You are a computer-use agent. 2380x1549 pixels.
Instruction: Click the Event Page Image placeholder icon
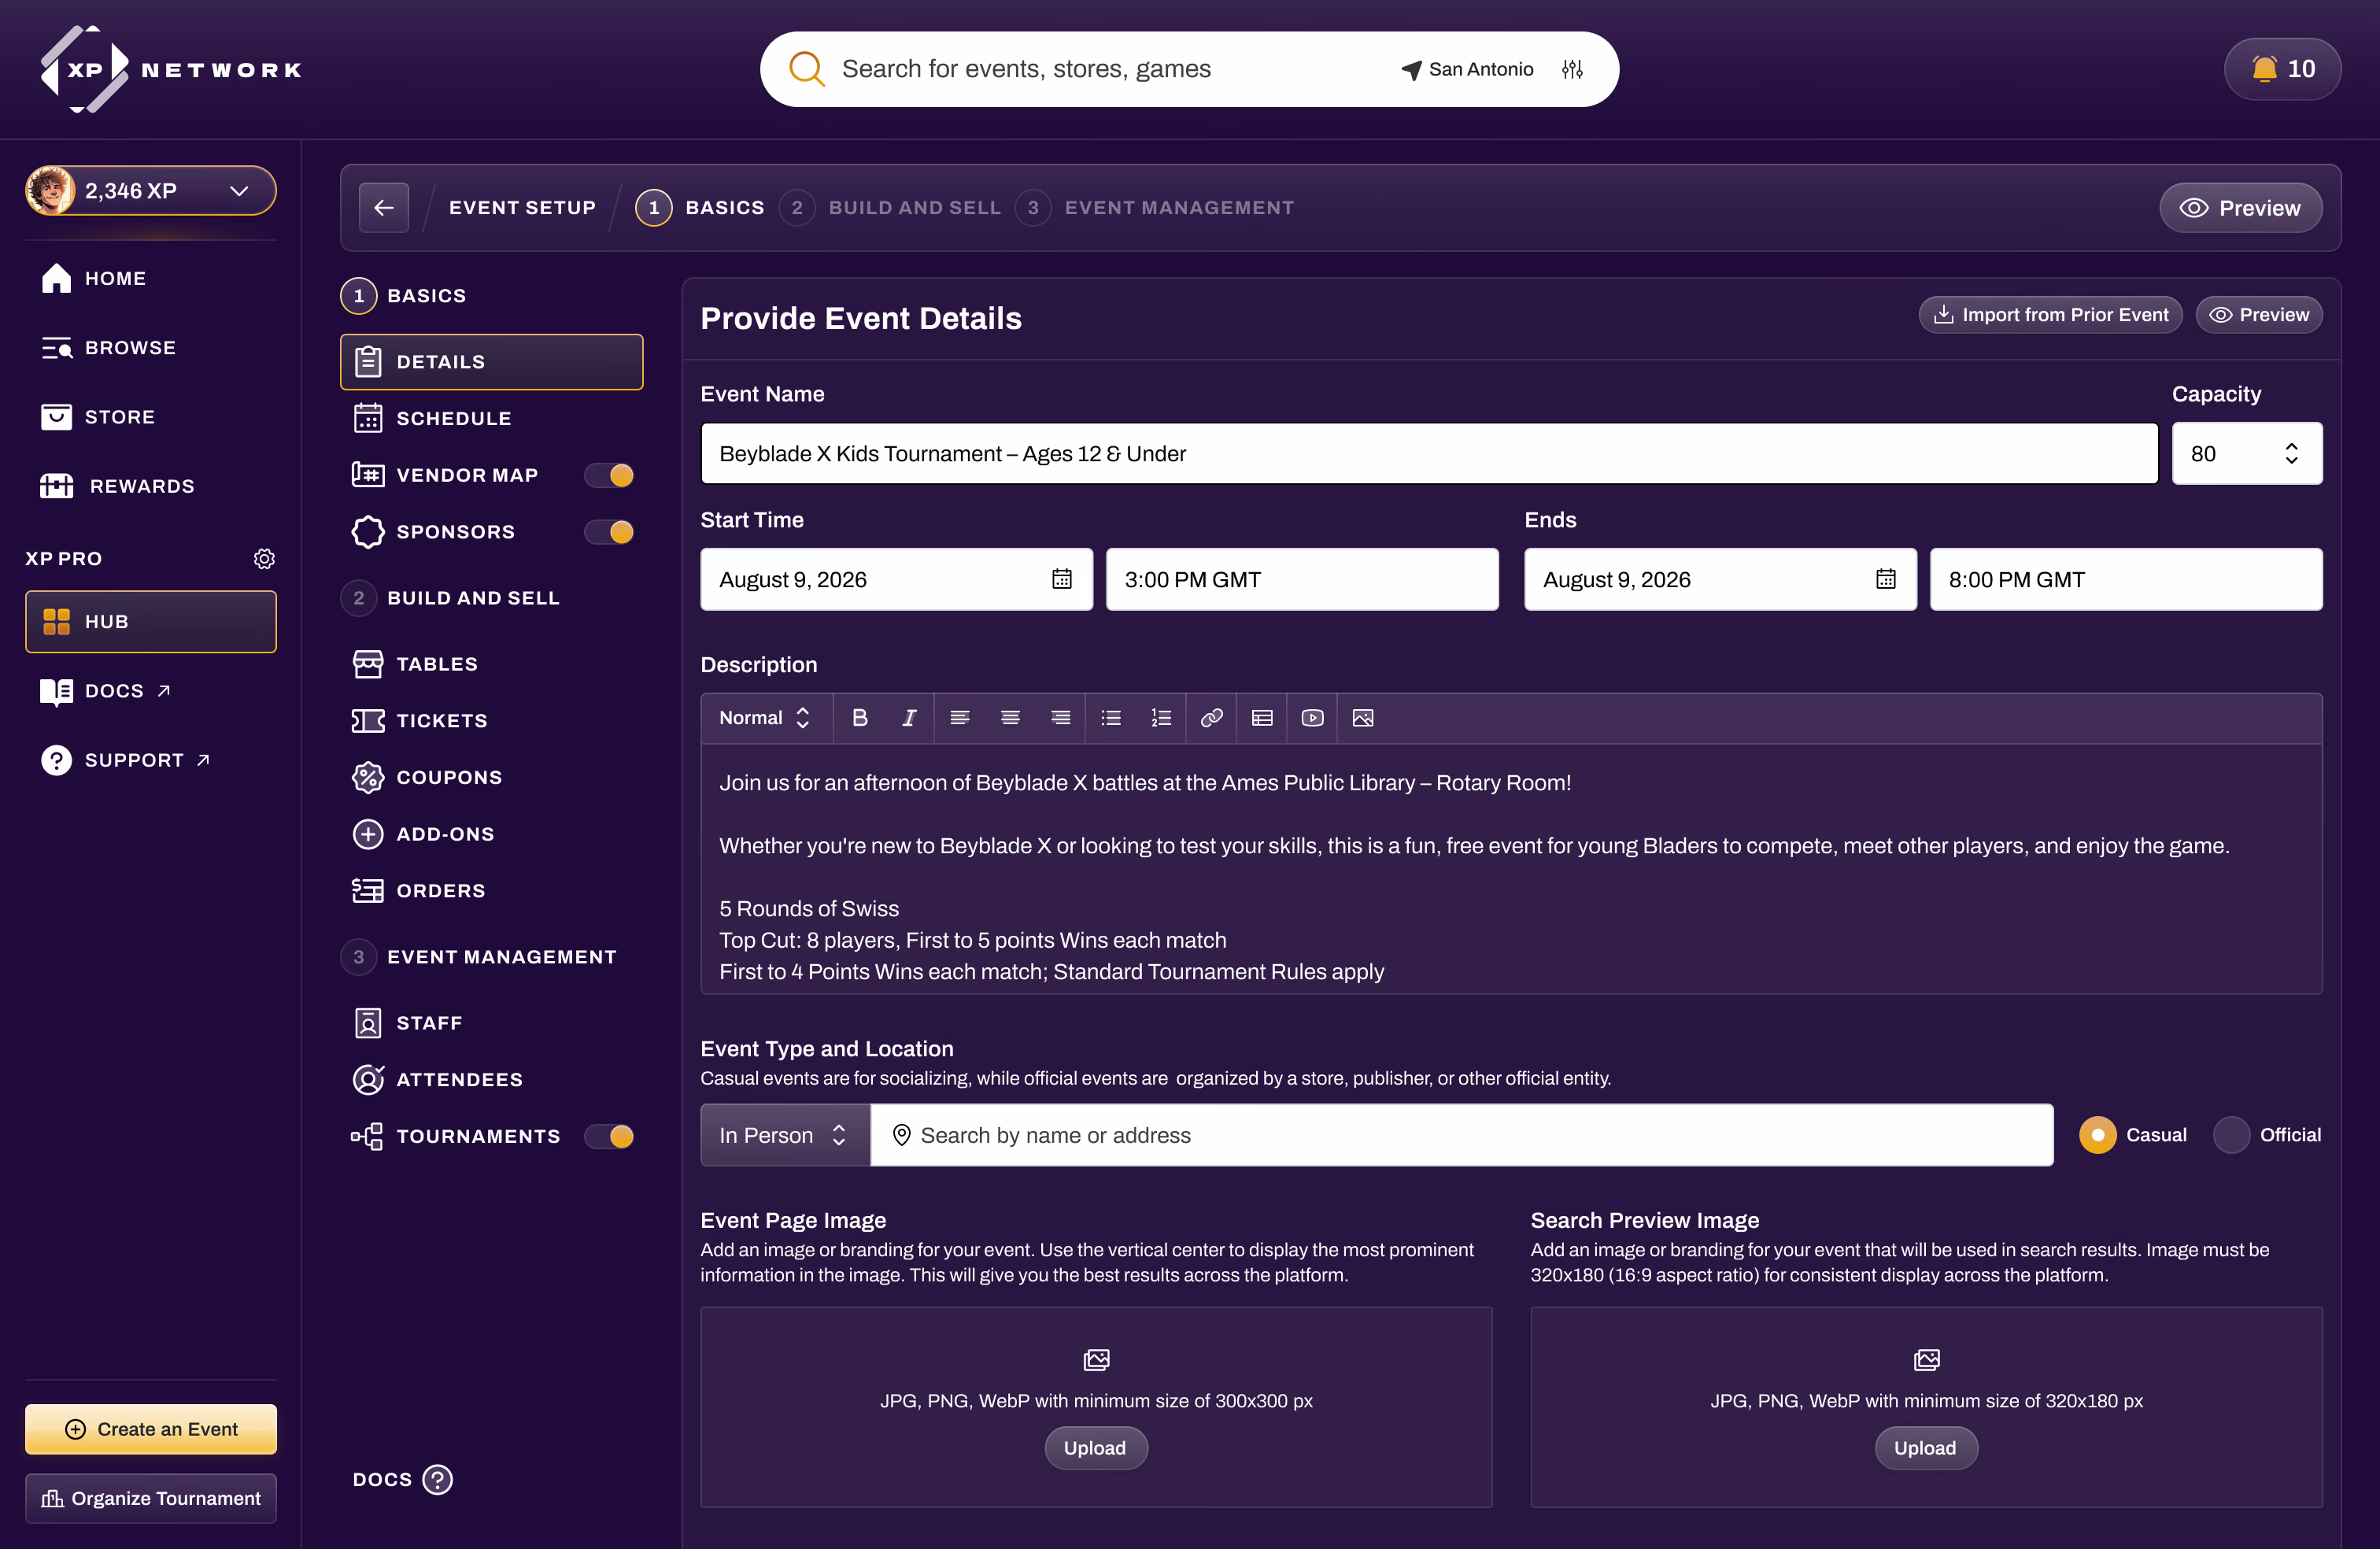(1096, 1360)
